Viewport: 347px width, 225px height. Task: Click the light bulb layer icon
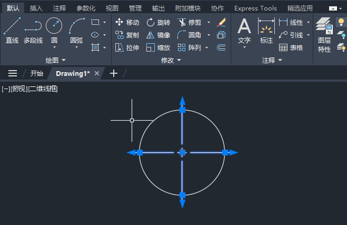click(341, 22)
